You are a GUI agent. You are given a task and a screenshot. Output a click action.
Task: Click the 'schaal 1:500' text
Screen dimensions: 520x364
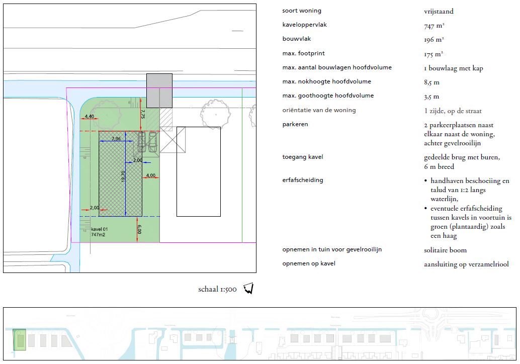217,290
